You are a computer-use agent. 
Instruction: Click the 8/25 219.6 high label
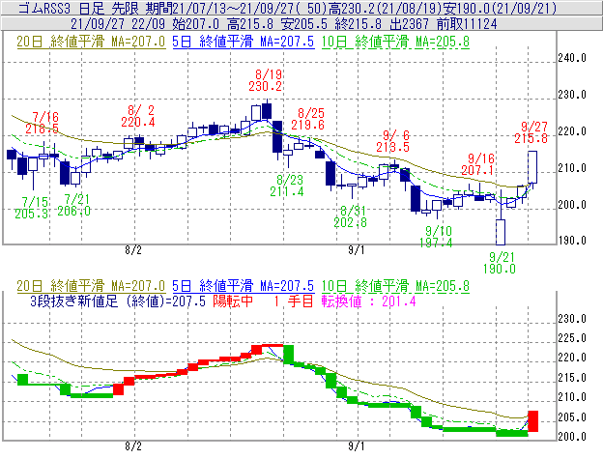307,119
